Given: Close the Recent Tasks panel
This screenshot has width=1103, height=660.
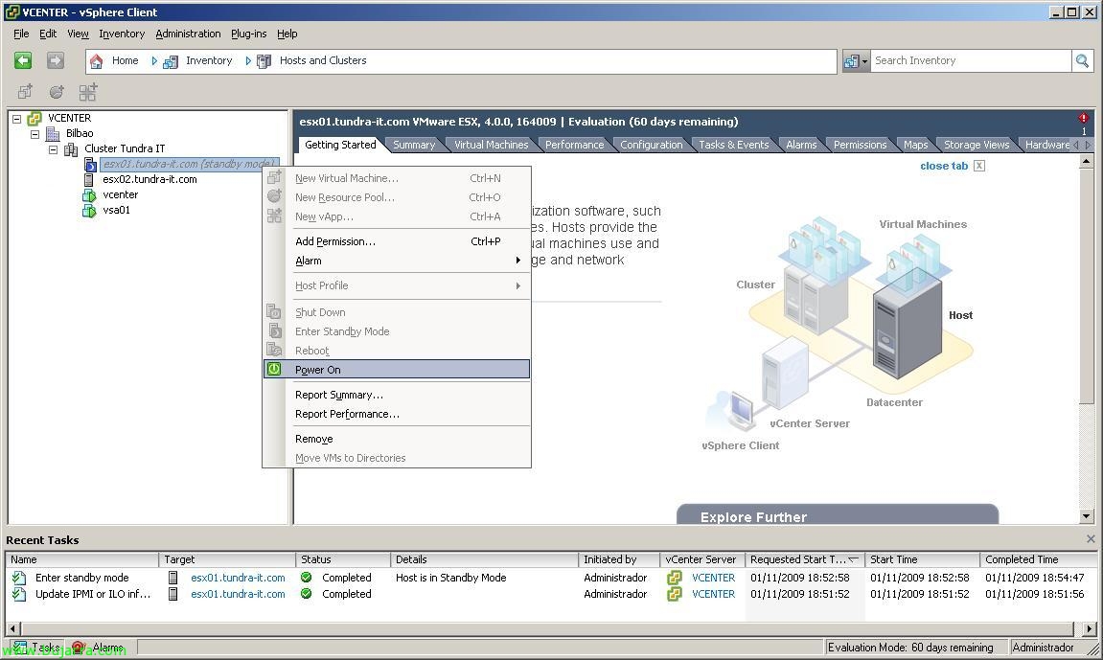Looking at the screenshot, I should pos(1091,539).
